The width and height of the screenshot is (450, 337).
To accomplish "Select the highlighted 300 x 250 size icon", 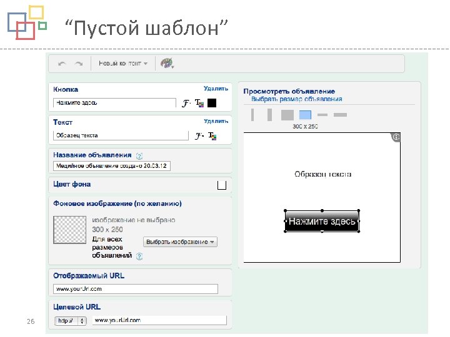I will 305,115.
